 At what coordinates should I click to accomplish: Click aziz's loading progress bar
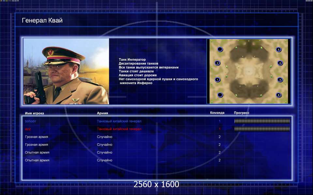pyautogui.click(x=262, y=129)
